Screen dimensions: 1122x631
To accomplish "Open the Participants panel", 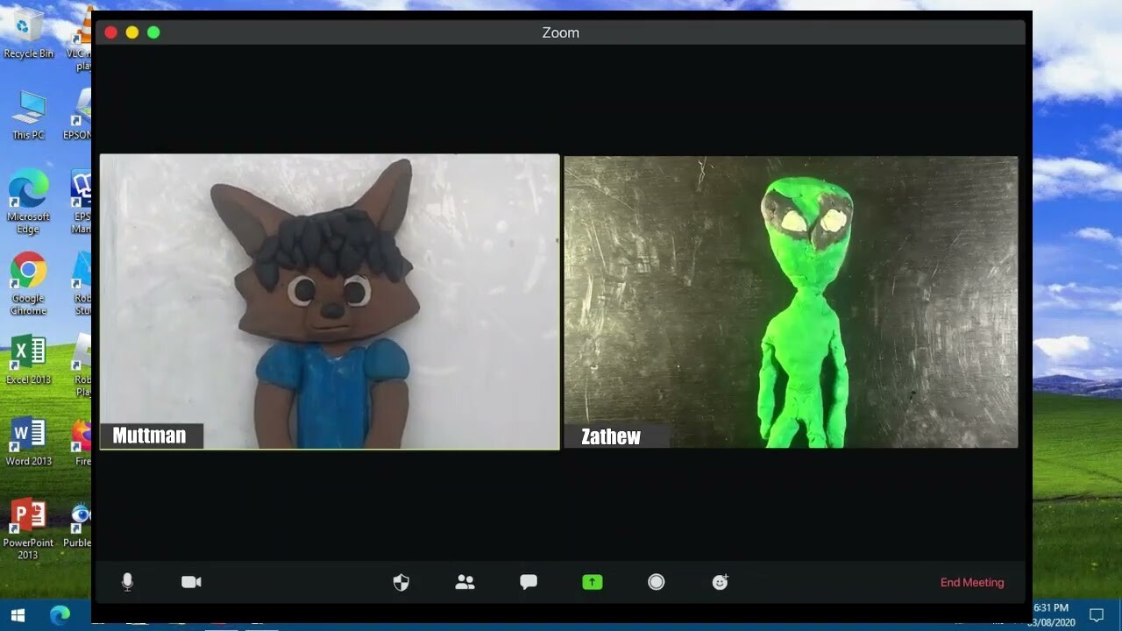I will tap(465, 582).
